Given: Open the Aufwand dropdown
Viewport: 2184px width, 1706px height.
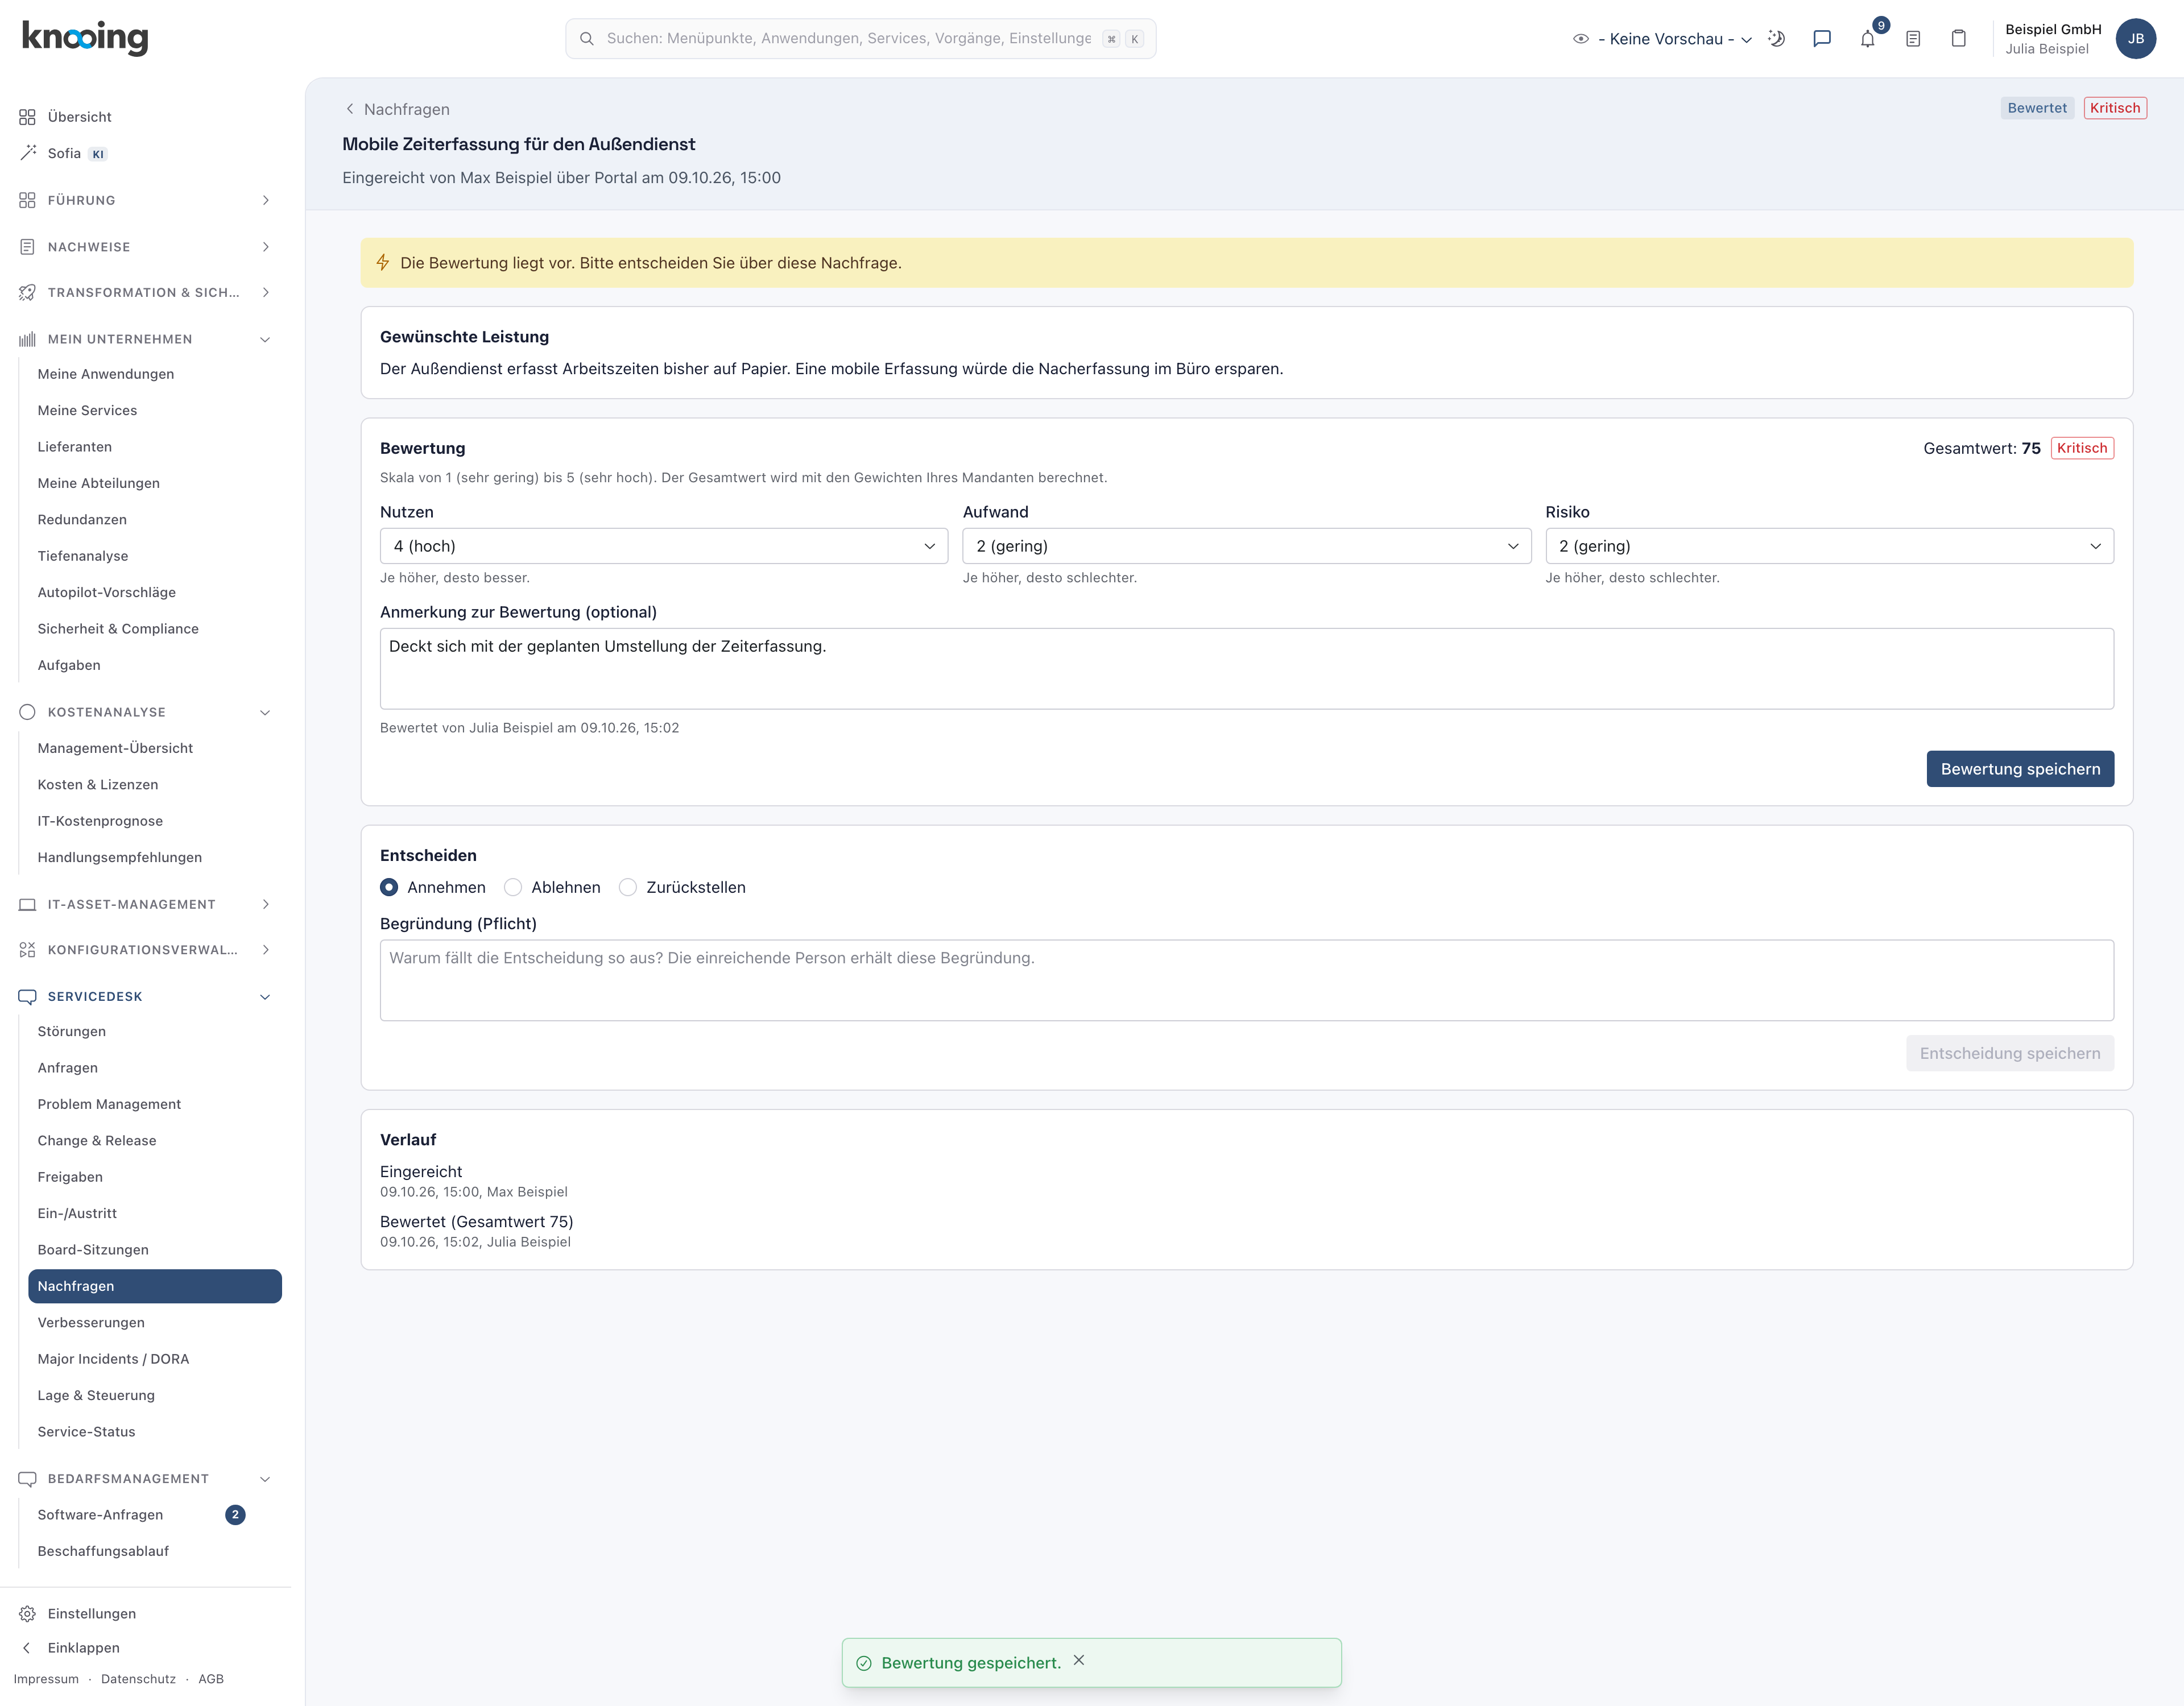Looking at the screenshot, I should pos(1247,546).
